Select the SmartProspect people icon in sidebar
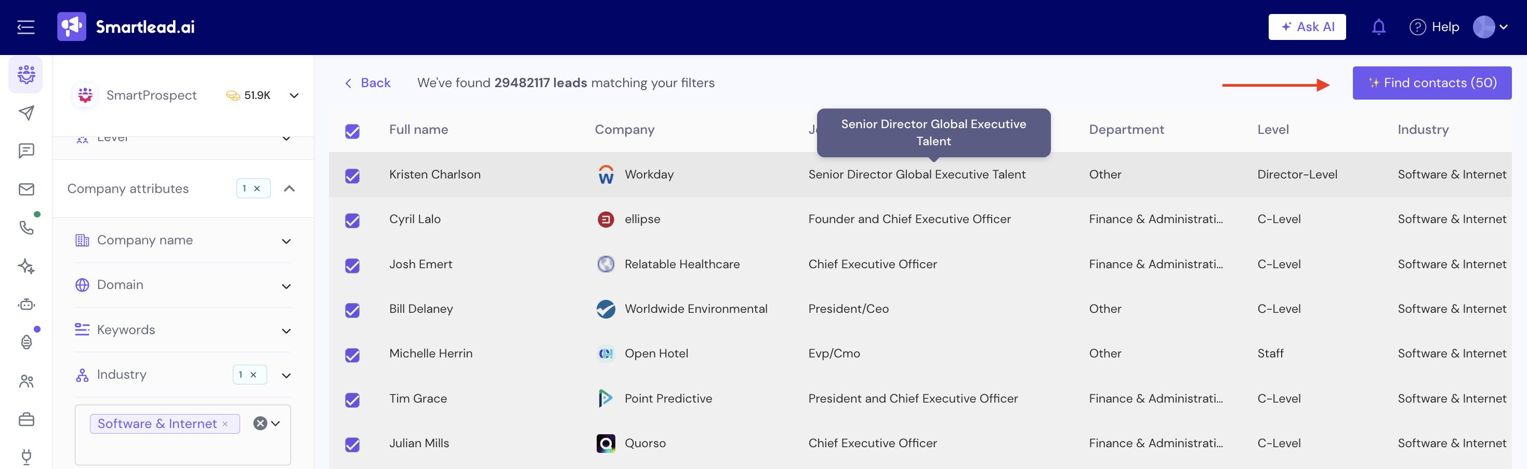The image size is (1527, 469). (x=26, y=75)
